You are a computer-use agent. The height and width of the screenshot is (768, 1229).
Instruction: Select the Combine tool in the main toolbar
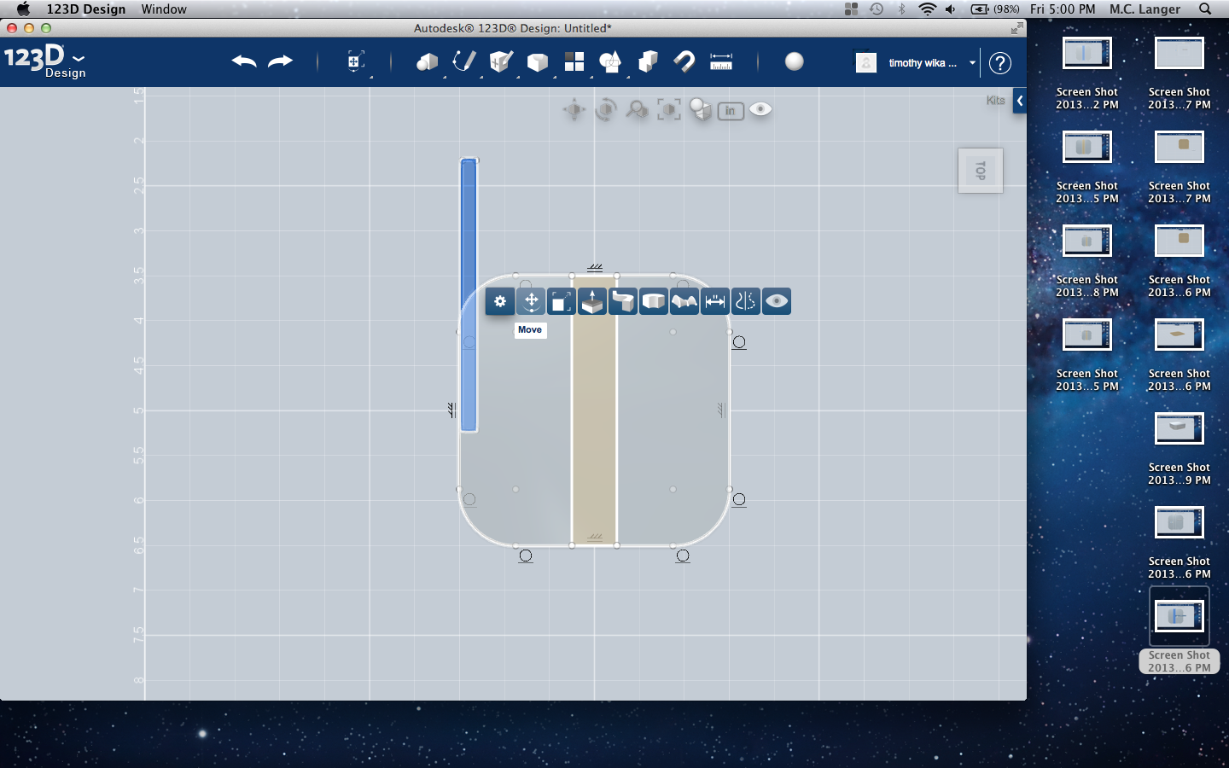click(x=648, y=61)
